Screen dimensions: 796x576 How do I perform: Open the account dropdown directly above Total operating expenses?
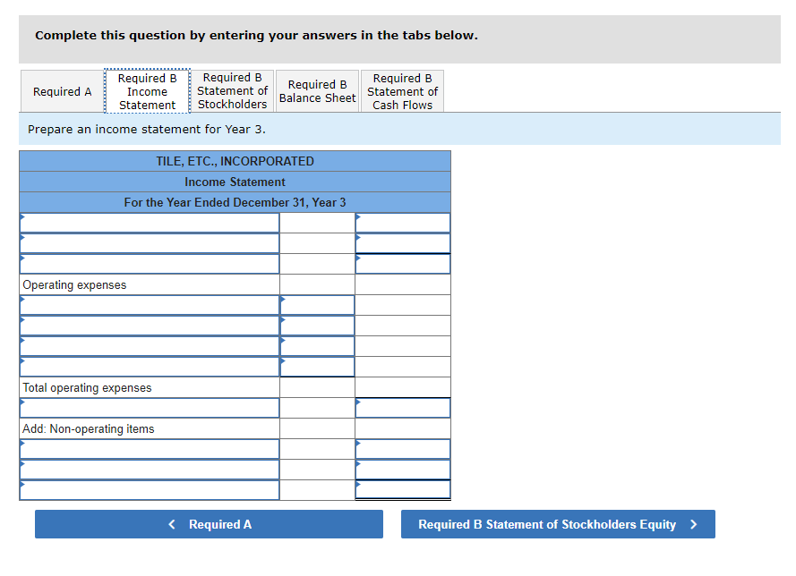150,367
